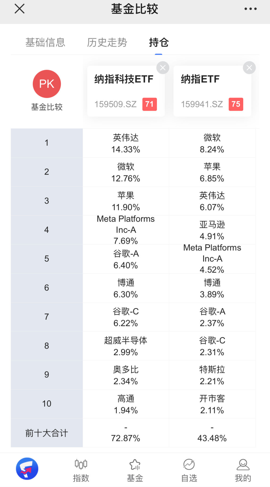The height and width of the screenshot is (487, 270).
Task: Open the 纳指科技ETF fund card
Action: 124,85
